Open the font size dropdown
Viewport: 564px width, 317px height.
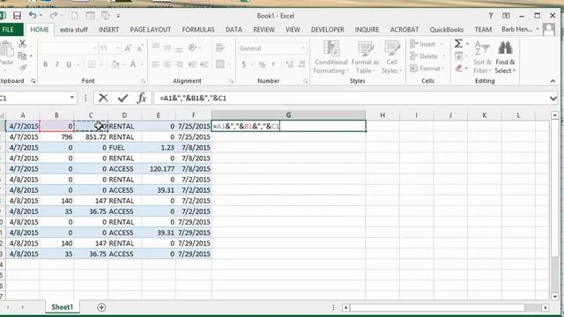pos(117,48)
